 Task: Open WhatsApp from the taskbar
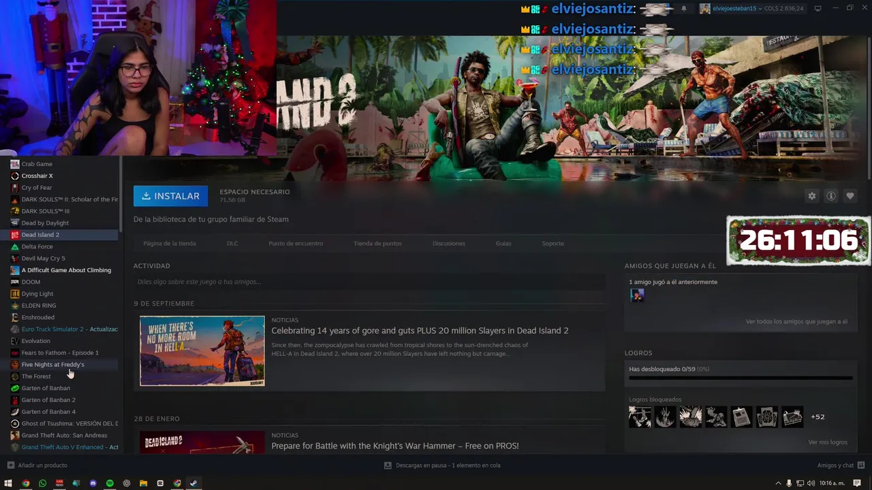coord(42,483)
